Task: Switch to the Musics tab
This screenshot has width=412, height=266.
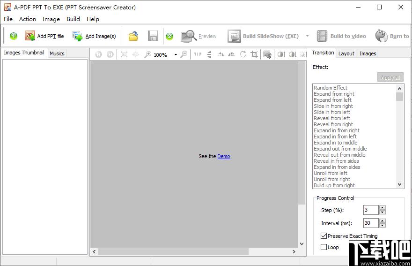Action: tap(57, 53)
